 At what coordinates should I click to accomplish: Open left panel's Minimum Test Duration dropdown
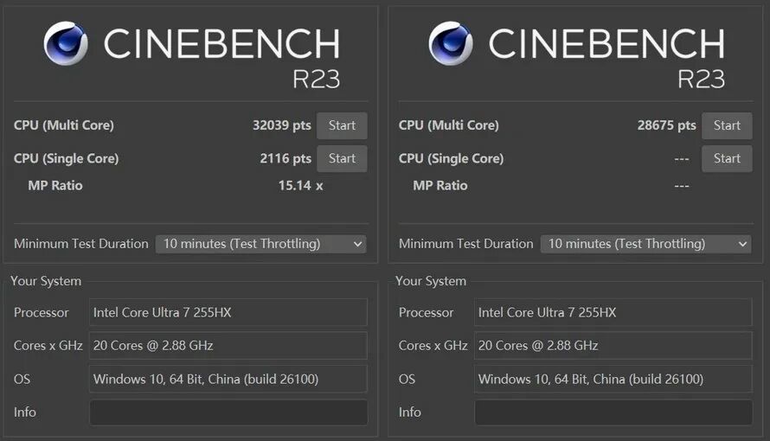coord(260,244)
